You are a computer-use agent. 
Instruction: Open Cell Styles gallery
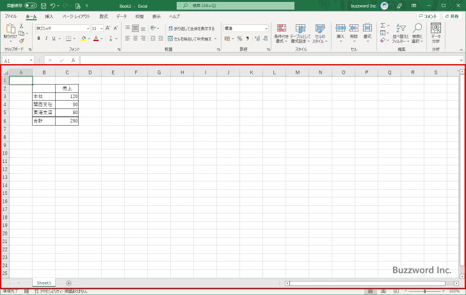click(320, 33)
